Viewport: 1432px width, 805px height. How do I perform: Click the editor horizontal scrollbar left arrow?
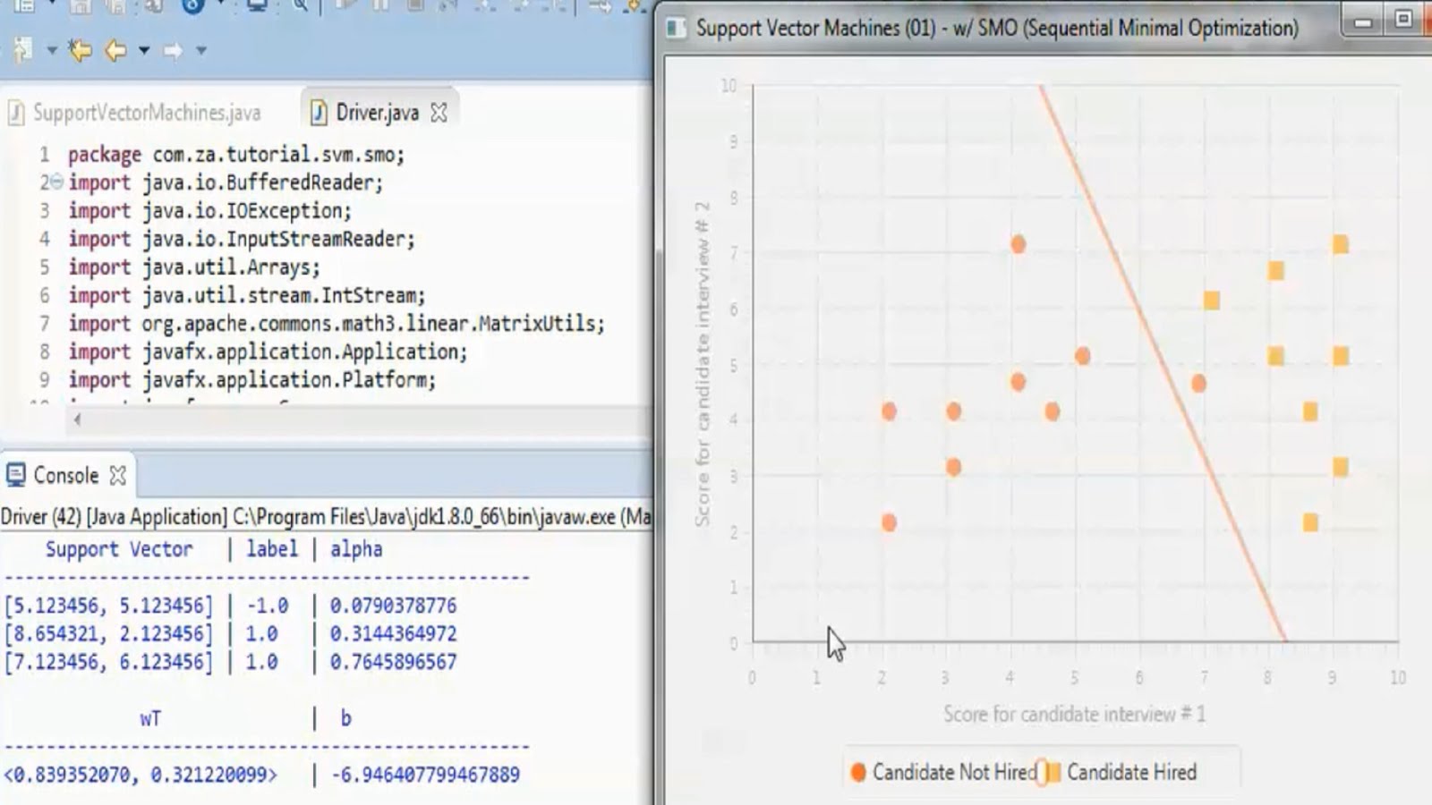tap(77, 419)
